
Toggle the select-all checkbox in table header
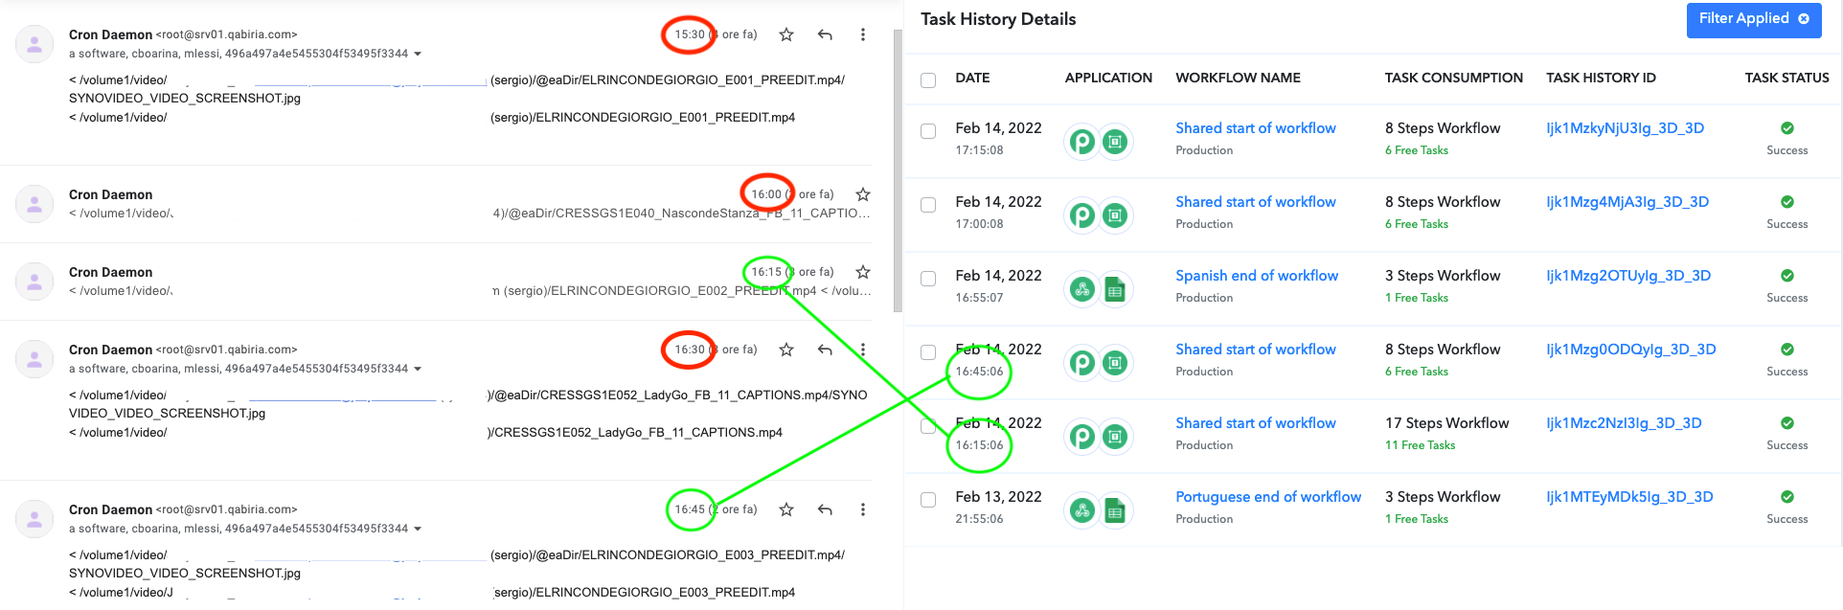(x=928, y=79)
